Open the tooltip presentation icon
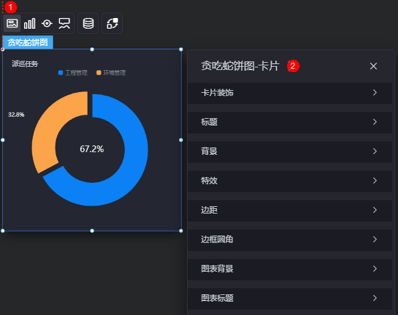Viewport: 398px width, 315px height. pyautogui.click(x=64, y=23)
